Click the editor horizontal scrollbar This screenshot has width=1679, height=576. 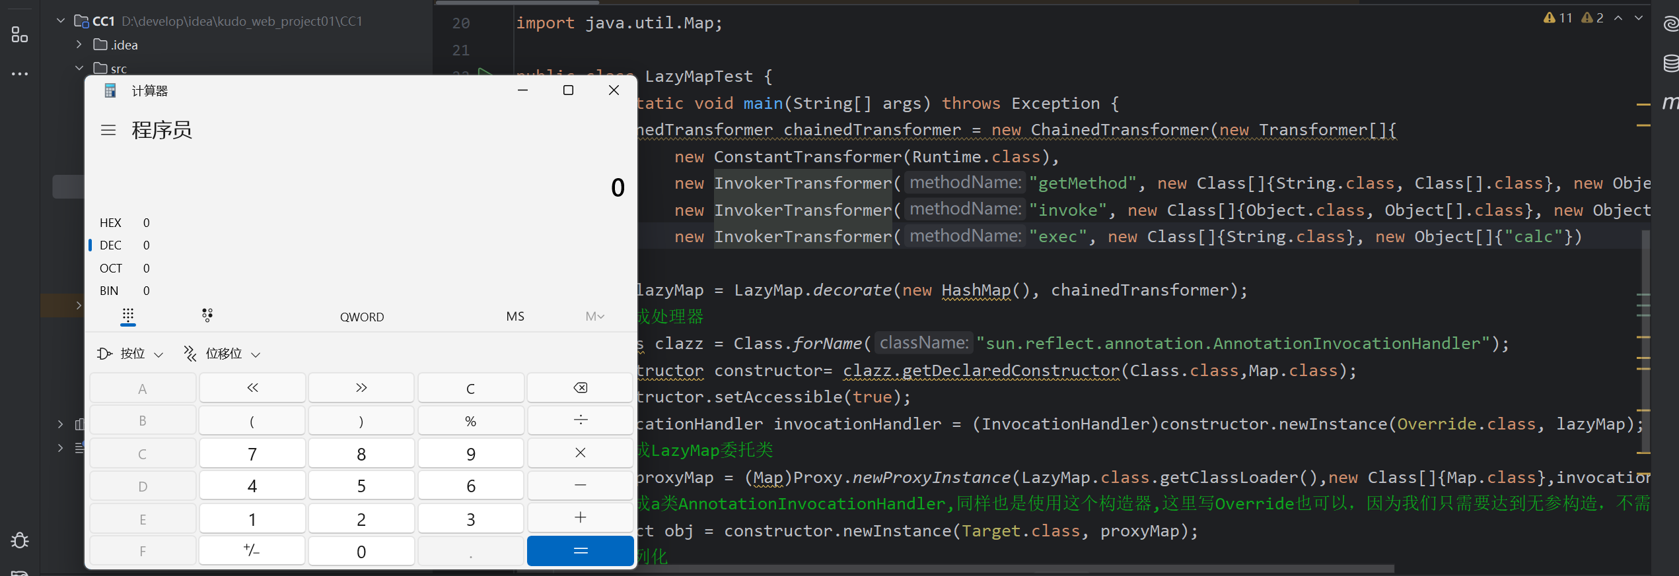tap(1017, 569)
